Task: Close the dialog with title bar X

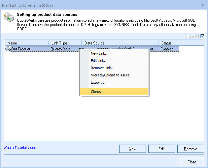Action: [x=202, y=5]
